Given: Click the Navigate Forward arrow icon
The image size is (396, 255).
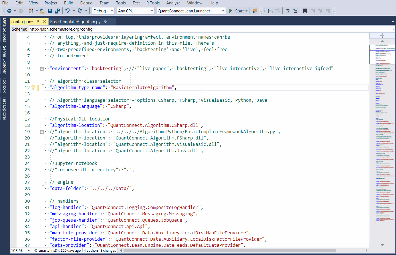Looking at the screenshot, I should pyautogui.click(x=21, y=11).
